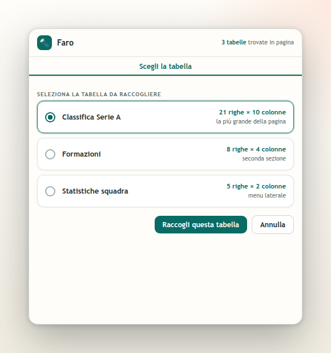Click the 3 tabelle trovate counter
Image resolution: width=331 pixels, height=353 pixels.
(x=258, y=42)
